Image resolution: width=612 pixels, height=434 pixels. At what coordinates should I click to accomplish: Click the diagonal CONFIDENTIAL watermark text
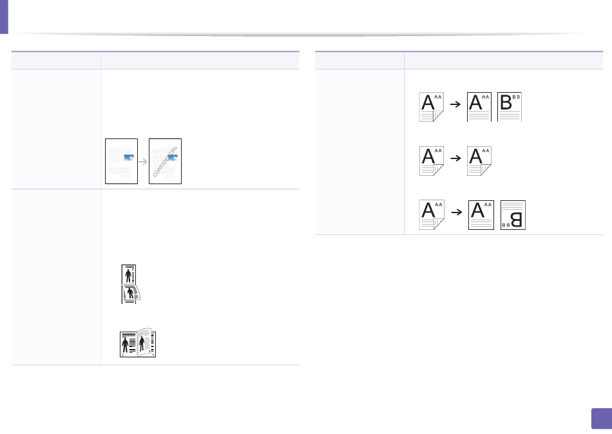[166, 162]
